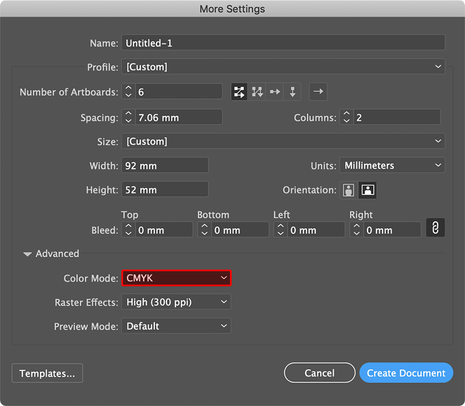Set orientation to Landscape
The height and width of the screenshot is (406, 465).
(368, 190)
